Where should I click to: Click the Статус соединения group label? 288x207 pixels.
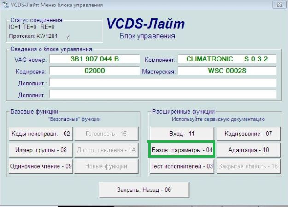point(36,20)
